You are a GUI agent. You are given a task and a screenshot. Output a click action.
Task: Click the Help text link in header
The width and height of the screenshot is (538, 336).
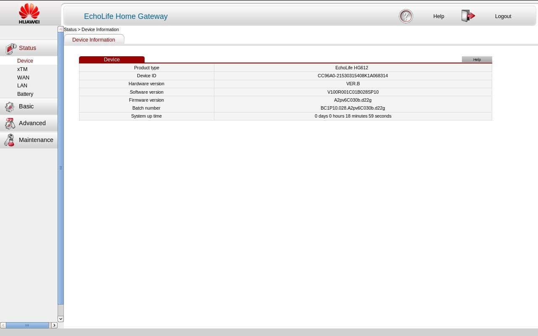tap(438, 16)
